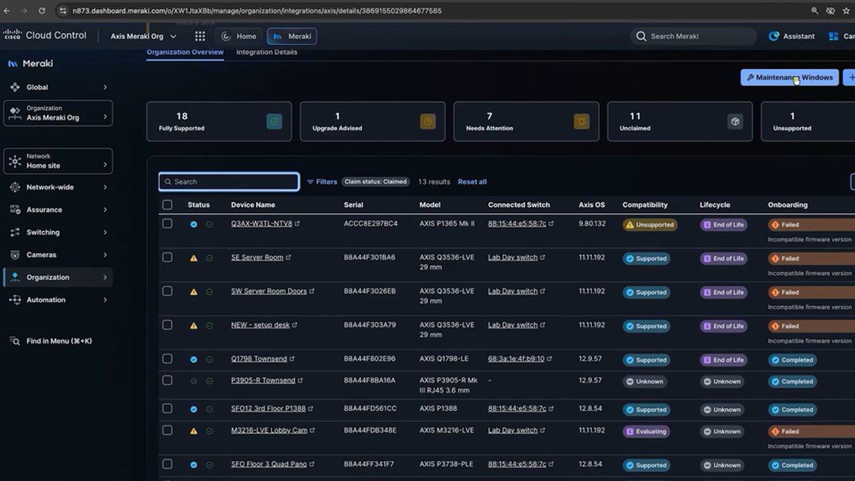Click the Search Meraki field
This screenshot has width=855, height=481.
click(x=693, y=36)
